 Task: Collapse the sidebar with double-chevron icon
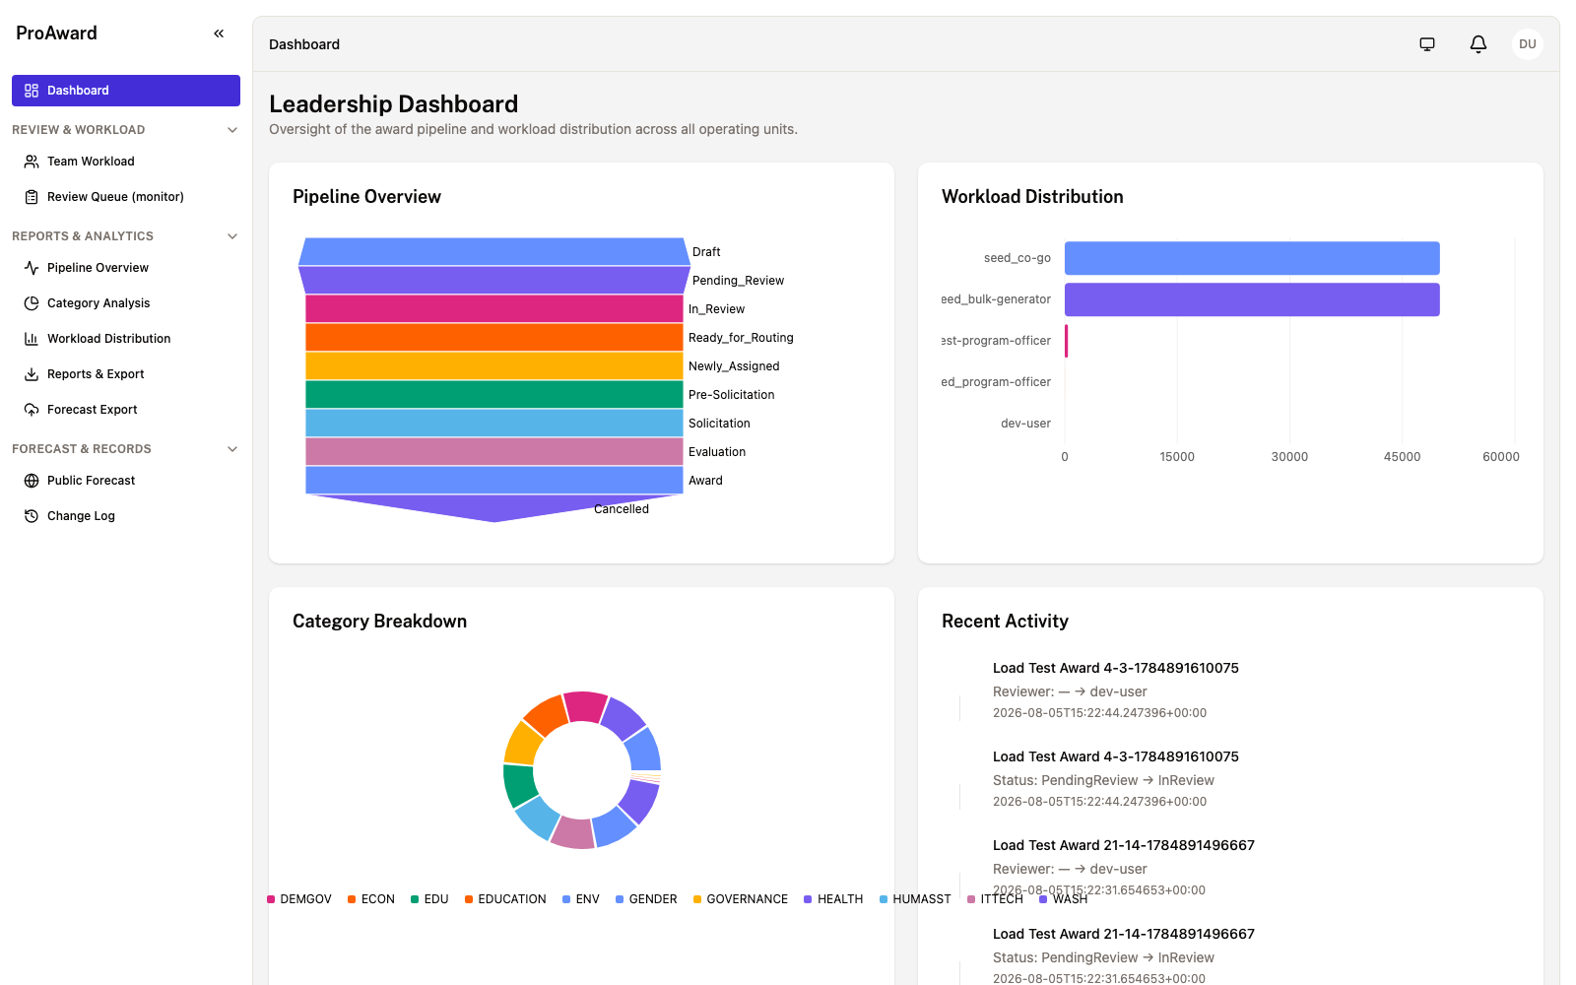pyautogui.click(x=219, y=33)
